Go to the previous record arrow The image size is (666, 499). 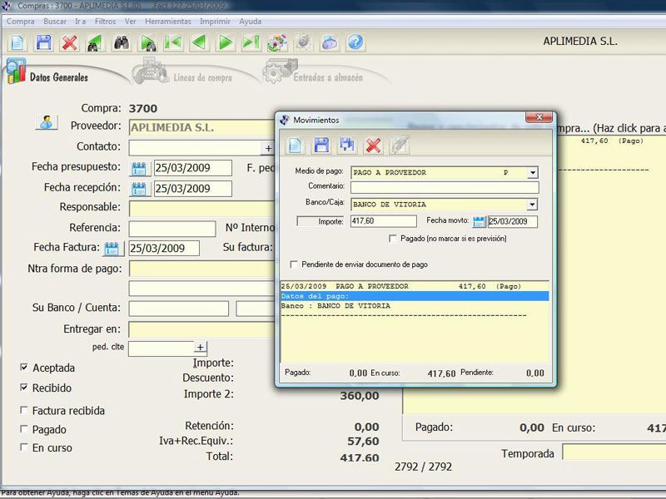(199, 43)
